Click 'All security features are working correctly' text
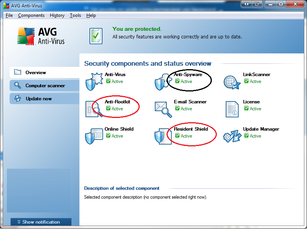The height and width of the screenshot is (229, 307). [177, 37]
